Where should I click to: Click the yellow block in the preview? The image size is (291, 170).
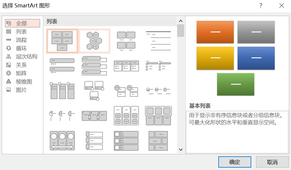(215, 58)
